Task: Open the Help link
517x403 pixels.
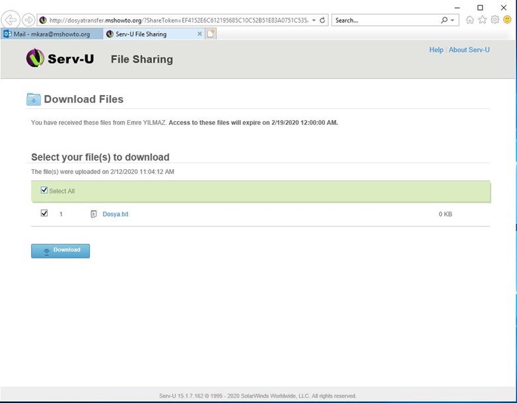Action: 436,50
